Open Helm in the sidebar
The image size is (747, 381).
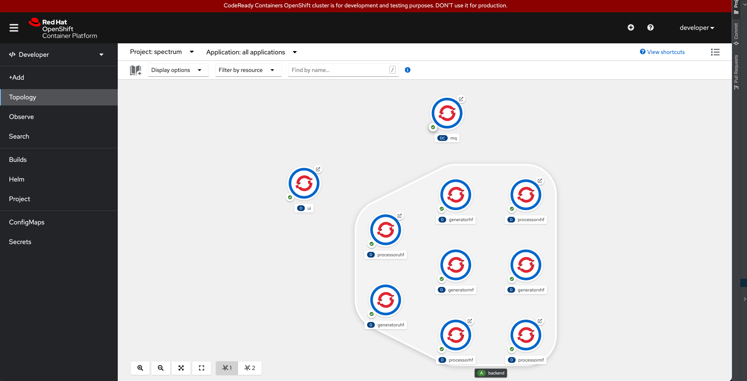(59, 179)
